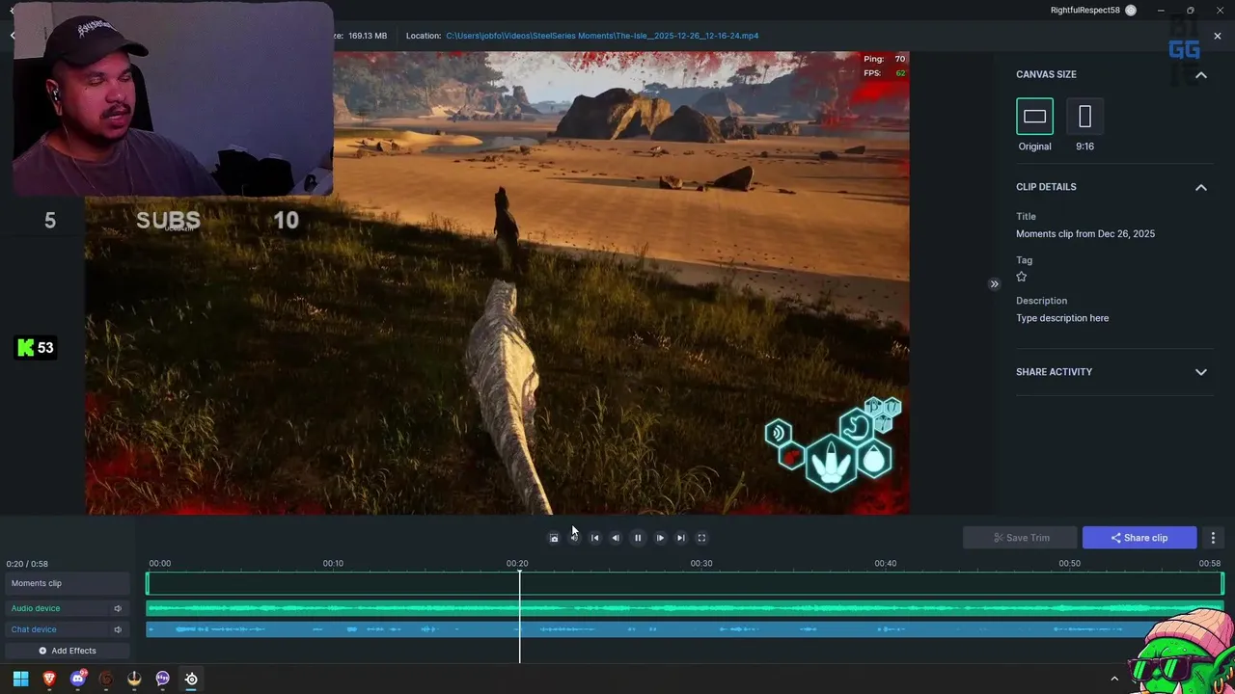The width and height of the screenshot is (1235, 694).
Task: Take a snapshot of the current frame
Action: [554, 538]
